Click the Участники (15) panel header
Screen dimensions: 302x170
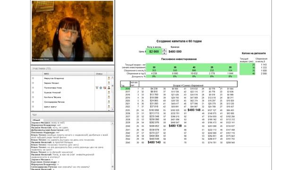tap(72, 68)
